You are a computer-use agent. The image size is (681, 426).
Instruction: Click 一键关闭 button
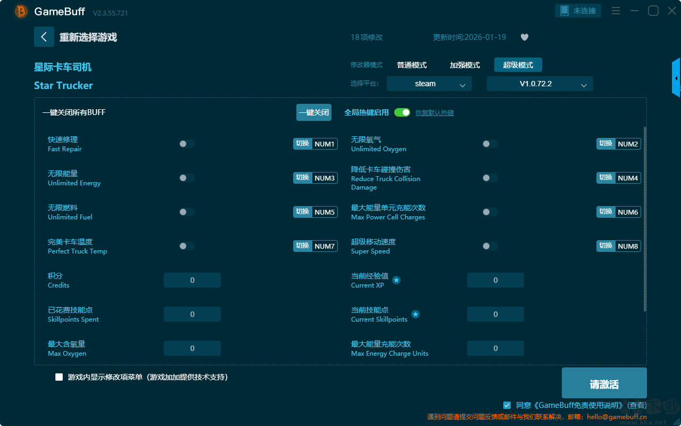point(314,112)
